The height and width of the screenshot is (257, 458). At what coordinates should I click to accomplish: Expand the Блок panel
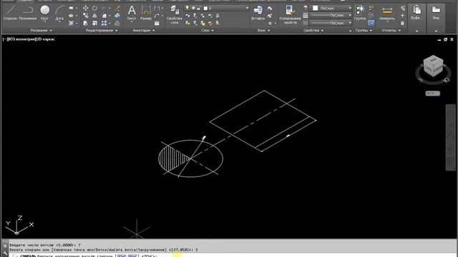point(264,30)
